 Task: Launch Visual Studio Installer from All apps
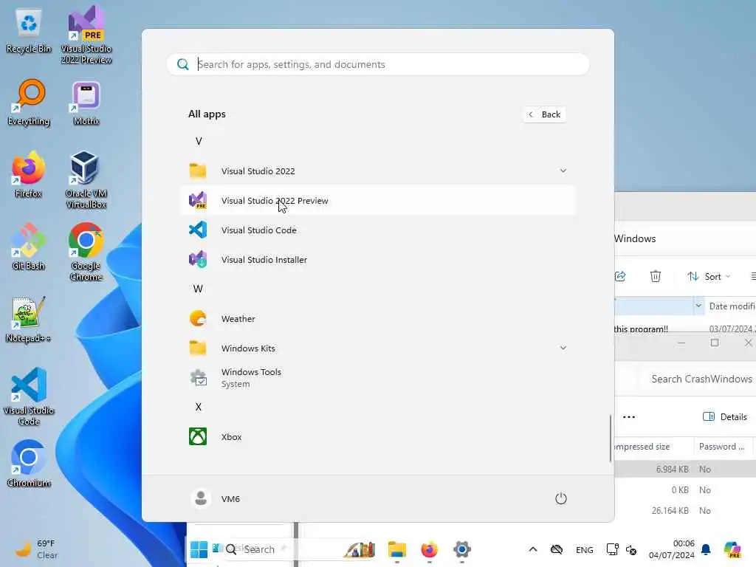click(378, 259)
